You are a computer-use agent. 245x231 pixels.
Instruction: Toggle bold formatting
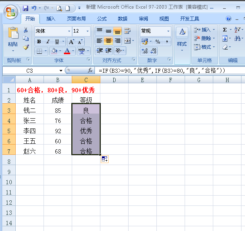point(39,42)
